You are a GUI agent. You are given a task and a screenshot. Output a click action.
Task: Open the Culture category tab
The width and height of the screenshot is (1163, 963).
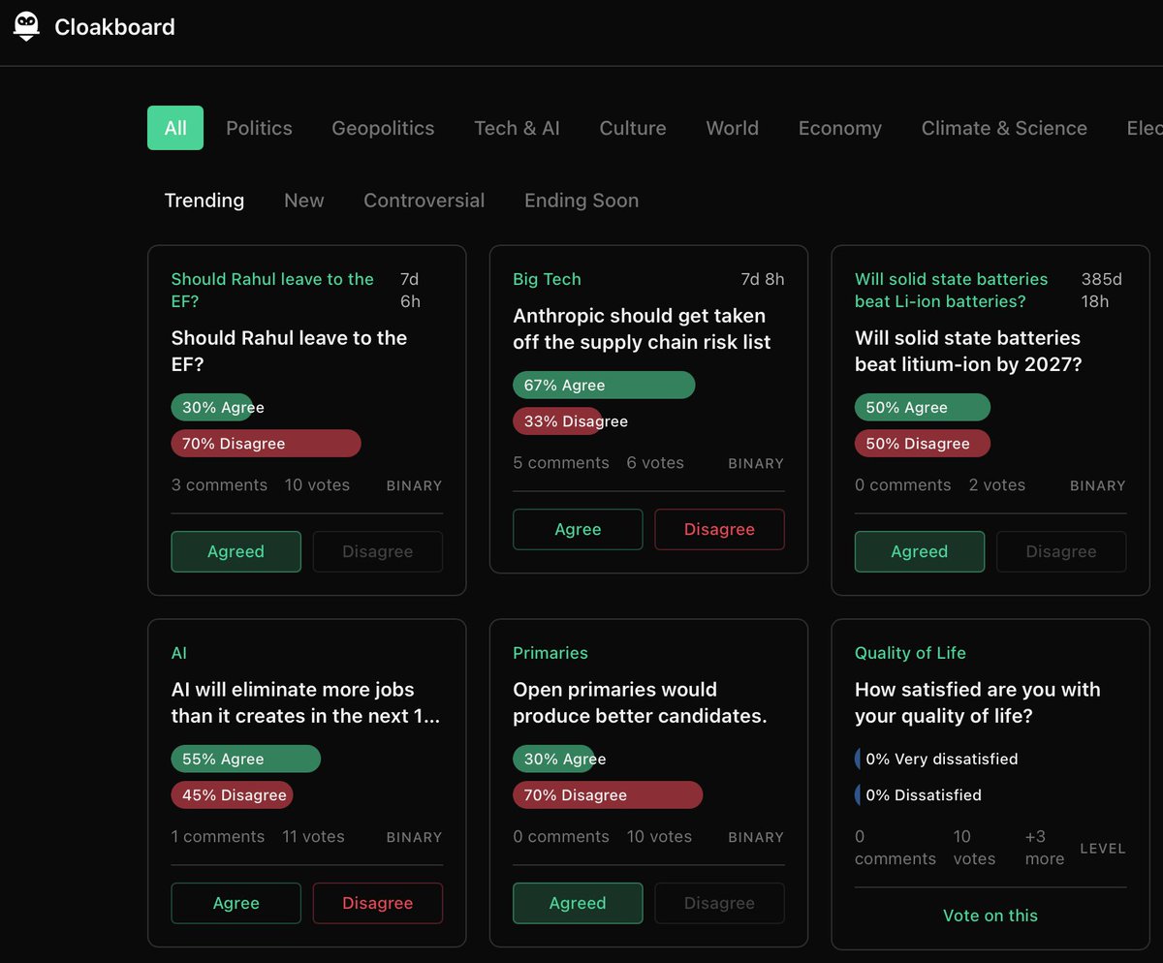(x=633, y=128)
